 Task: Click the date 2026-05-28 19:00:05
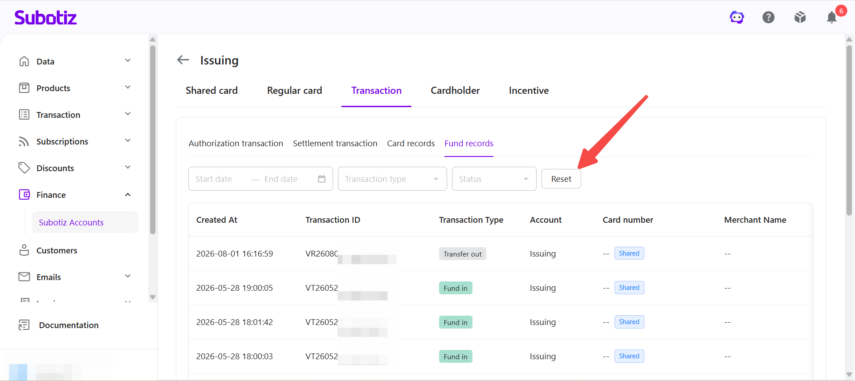[x=235, y=288]
